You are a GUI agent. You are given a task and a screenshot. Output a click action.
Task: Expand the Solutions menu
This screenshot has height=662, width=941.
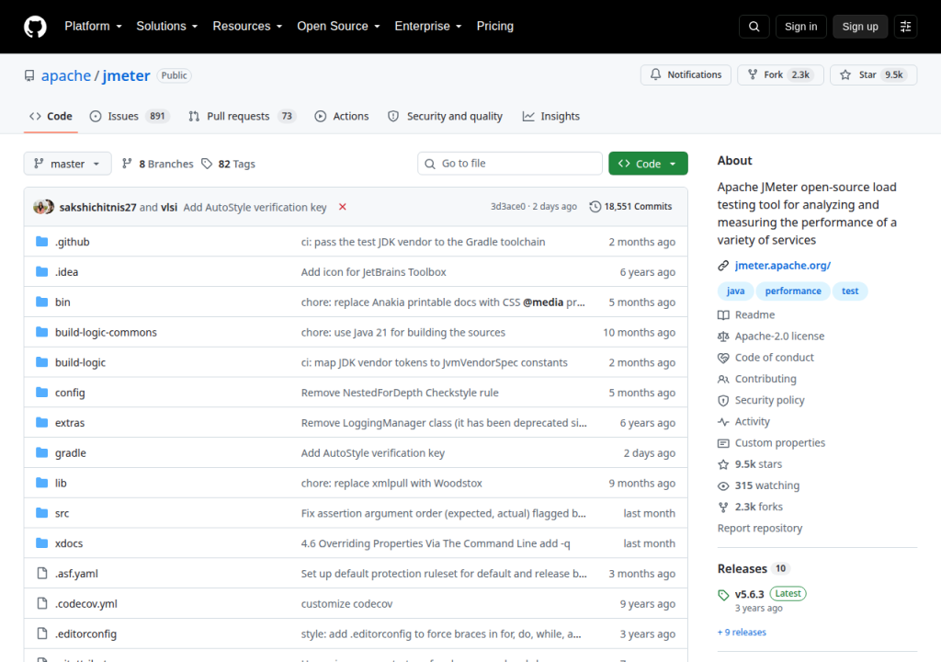coord(167,27)
